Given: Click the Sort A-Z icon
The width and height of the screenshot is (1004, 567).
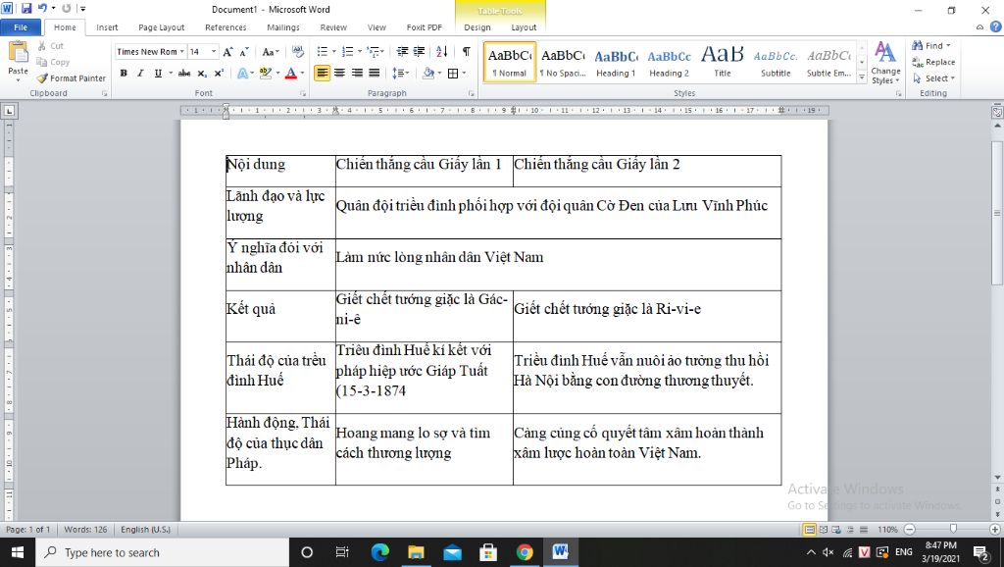Looking at the screenshot, I should point(442,51).
